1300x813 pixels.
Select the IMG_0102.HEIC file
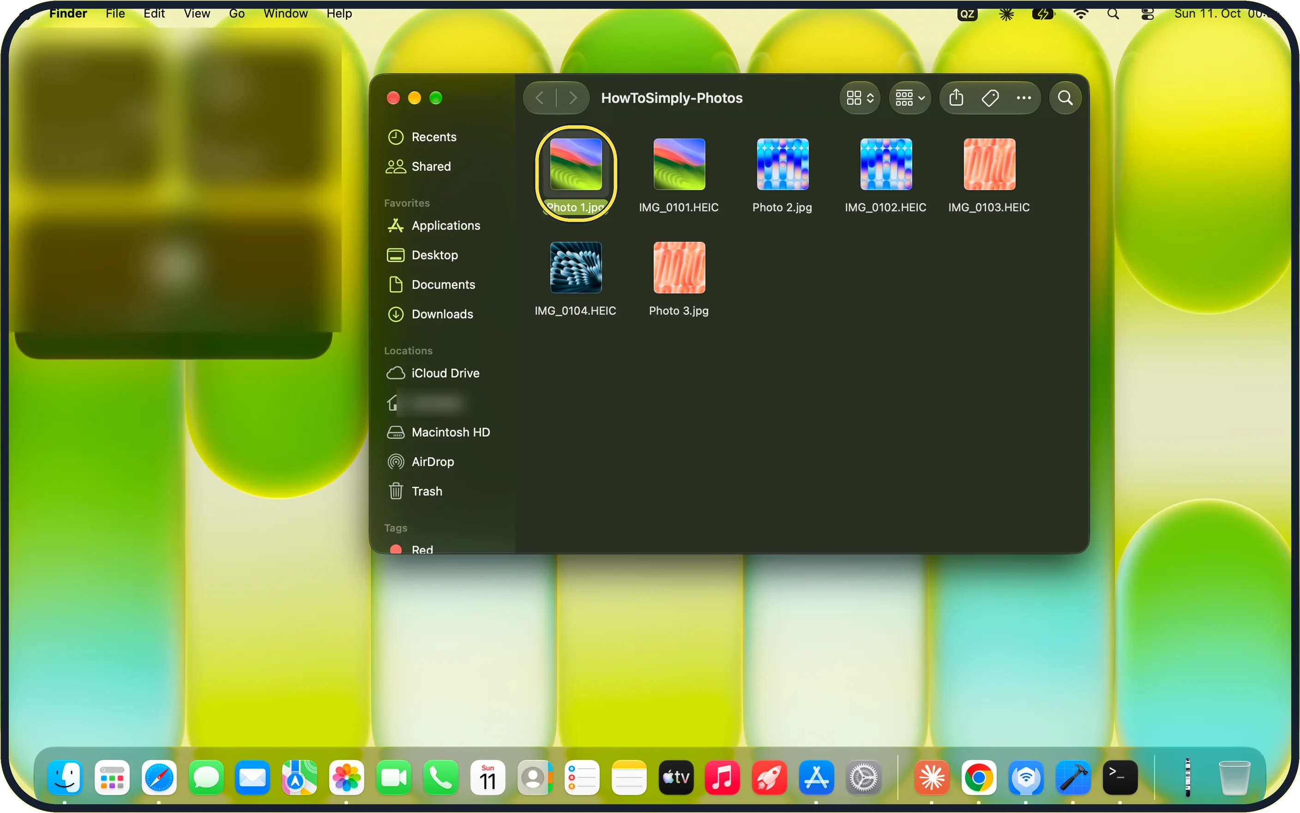(x=885, y=175)
